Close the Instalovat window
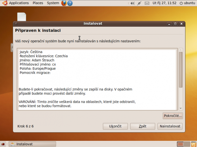197x147 pixels. coord(181,24)
